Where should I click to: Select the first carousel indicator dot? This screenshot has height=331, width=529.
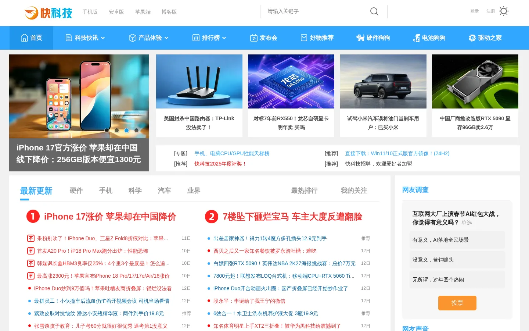(x=107, y=130)
